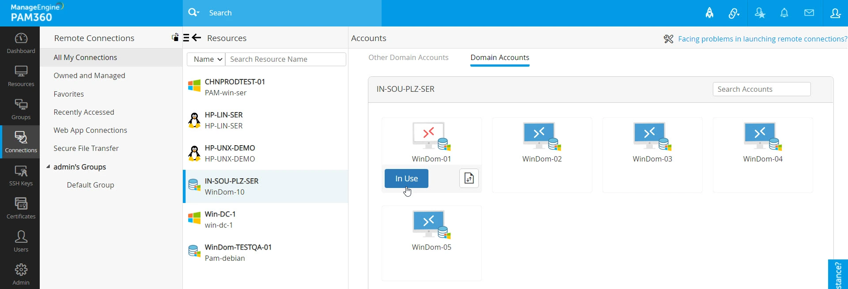Open the user profile icon
848x289 pixels.
835,13
